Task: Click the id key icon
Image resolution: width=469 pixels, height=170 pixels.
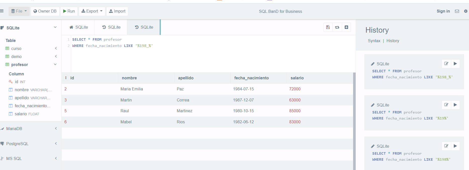Action: click(11, 82)
